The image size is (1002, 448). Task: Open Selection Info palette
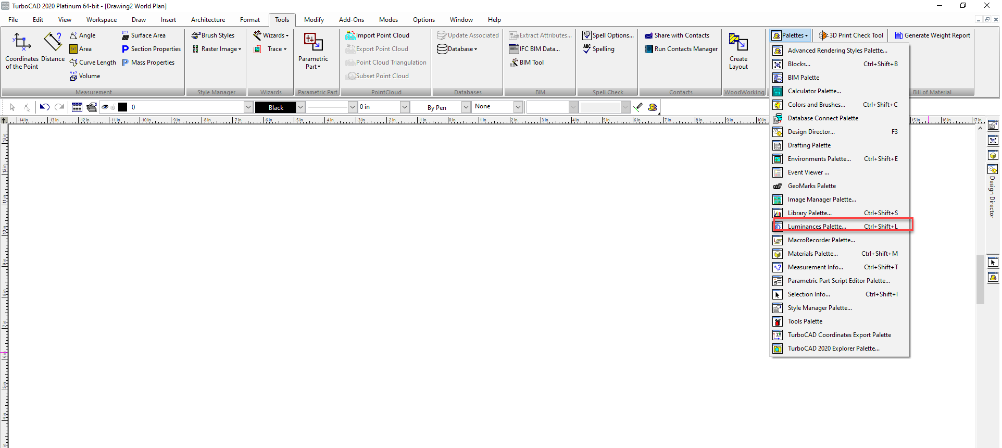(x=840, y=294)
